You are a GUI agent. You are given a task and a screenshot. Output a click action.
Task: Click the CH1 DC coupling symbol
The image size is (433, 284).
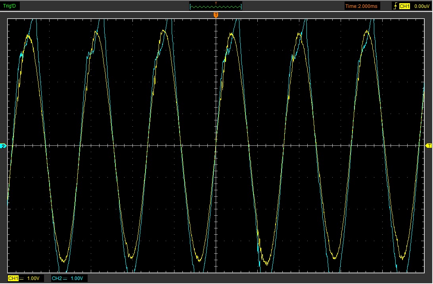coord(21,278)
